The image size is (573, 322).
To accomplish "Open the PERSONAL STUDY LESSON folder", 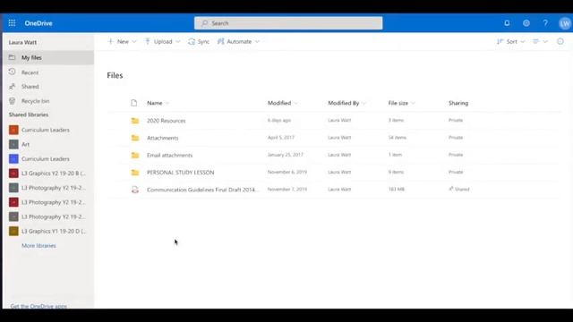I will point(181,173).
